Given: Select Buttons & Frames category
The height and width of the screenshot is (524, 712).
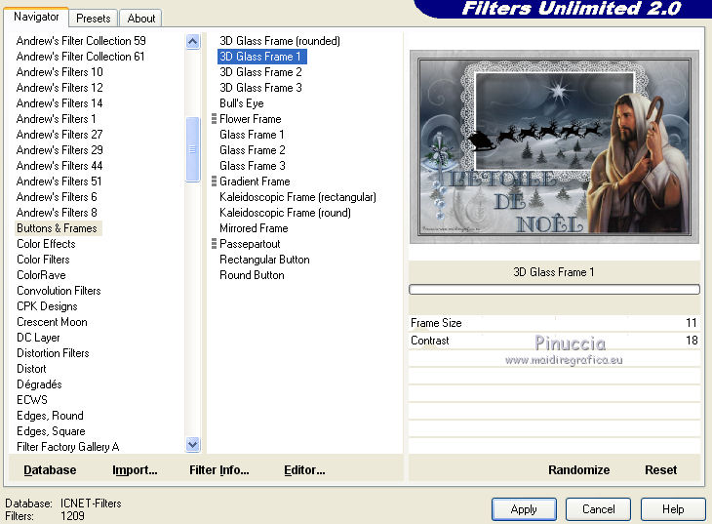Looking at the screenshot, I should coord(59,228).
